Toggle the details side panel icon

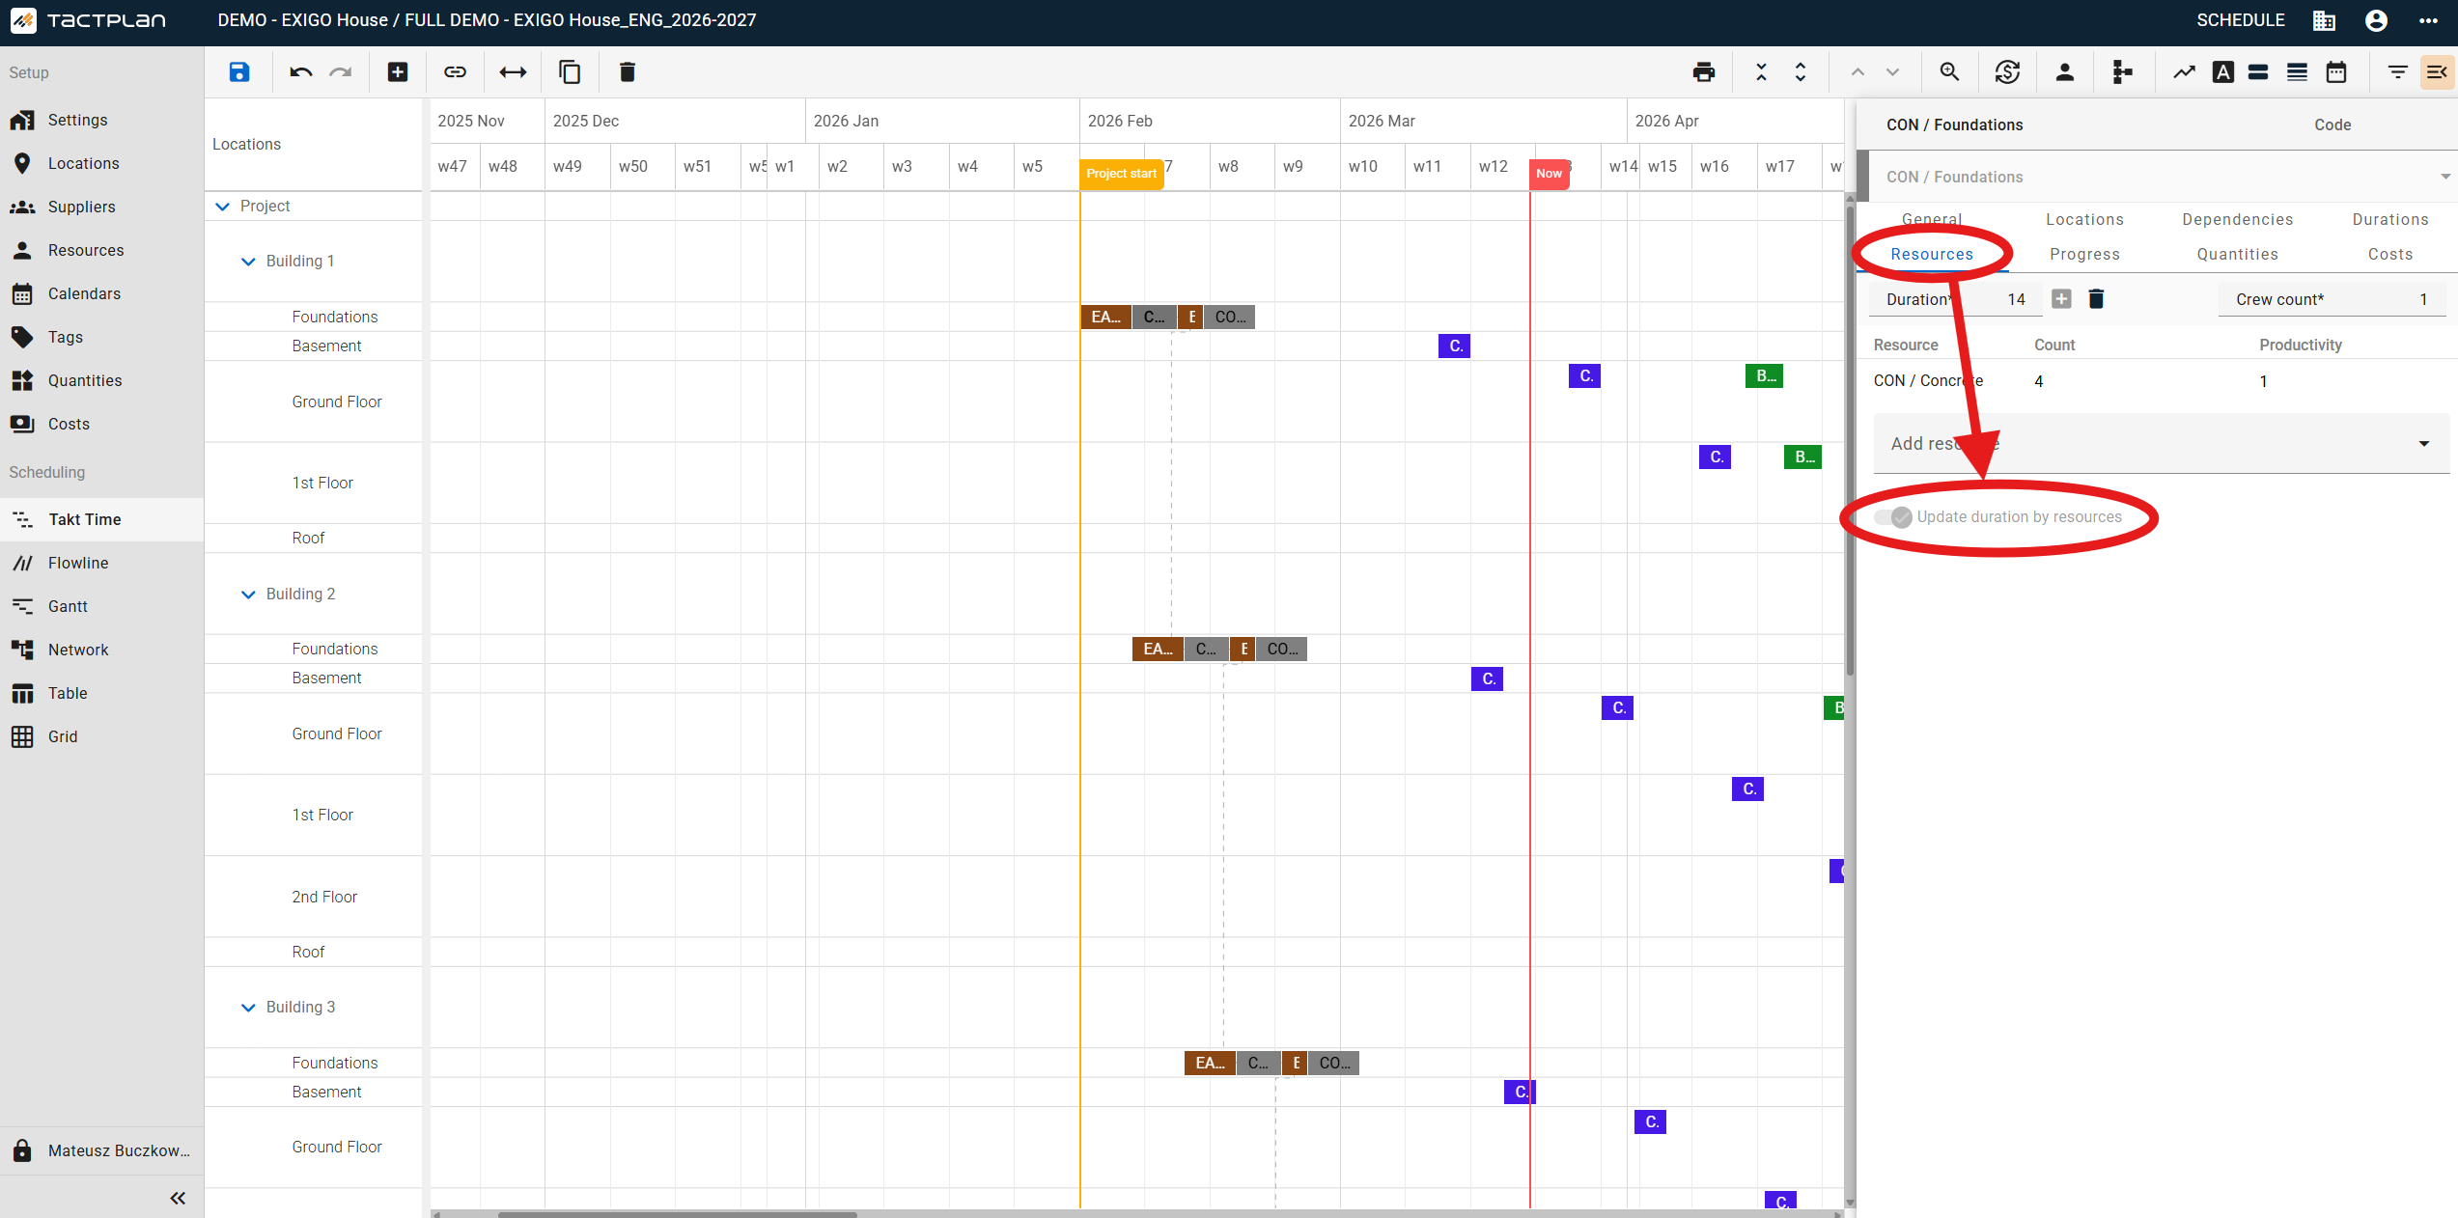coord(2437,71)
